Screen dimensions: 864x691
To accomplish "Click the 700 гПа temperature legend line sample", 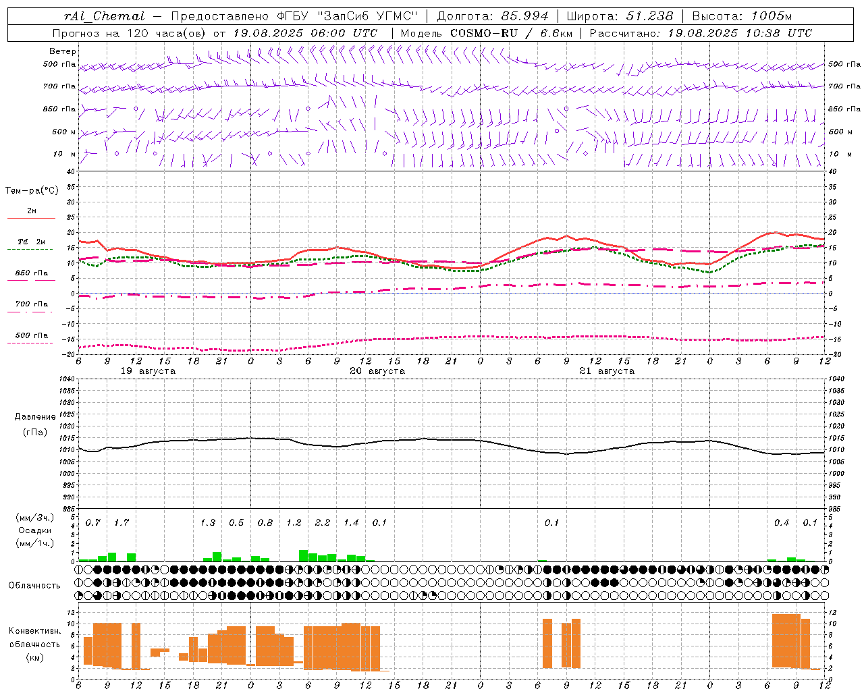I will pyautogui.click(x=31, y=312).
